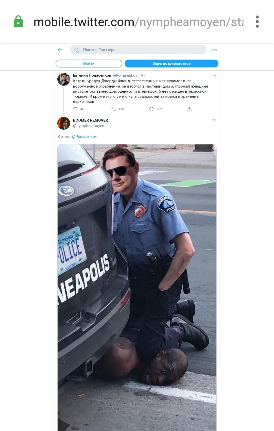Like the tweet with 752 likes
The width and height of the screenshot is (274, 431).
click(151, 109)
